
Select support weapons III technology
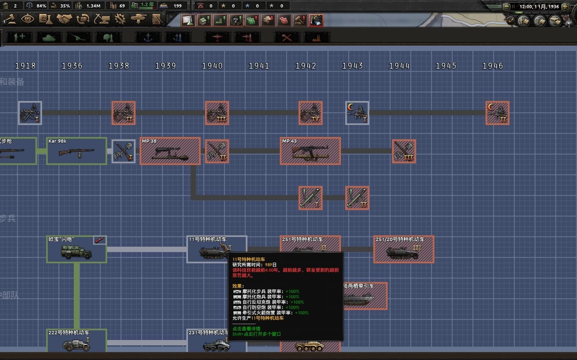click(217, 113)
